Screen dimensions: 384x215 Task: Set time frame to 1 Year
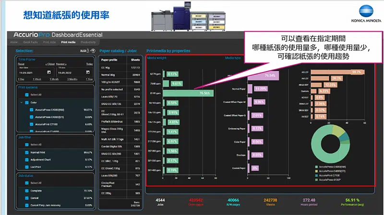(89, 79)
